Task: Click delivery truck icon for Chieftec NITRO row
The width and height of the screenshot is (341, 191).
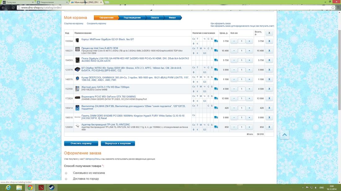Action: click(x=216, y=69)
